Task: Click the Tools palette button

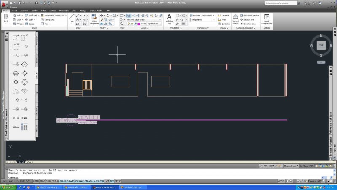Action: pos(6,19)
